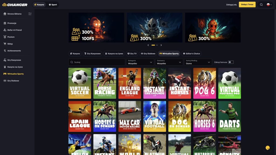Image resolution: width=276 pixels, height=155 pixels.
Task: Toggle the Zakup bonusa switch
Action: [231, 62]
